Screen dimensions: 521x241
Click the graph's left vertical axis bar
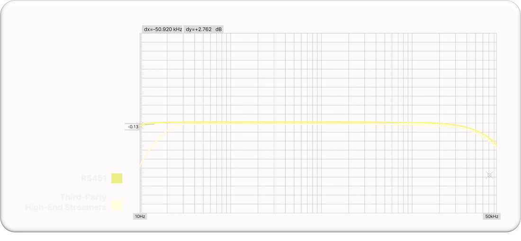(x=141, y=95)
